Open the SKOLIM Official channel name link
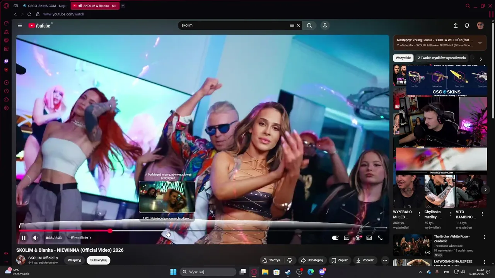This screenshot has height=278, width=495. click(41, 258)
